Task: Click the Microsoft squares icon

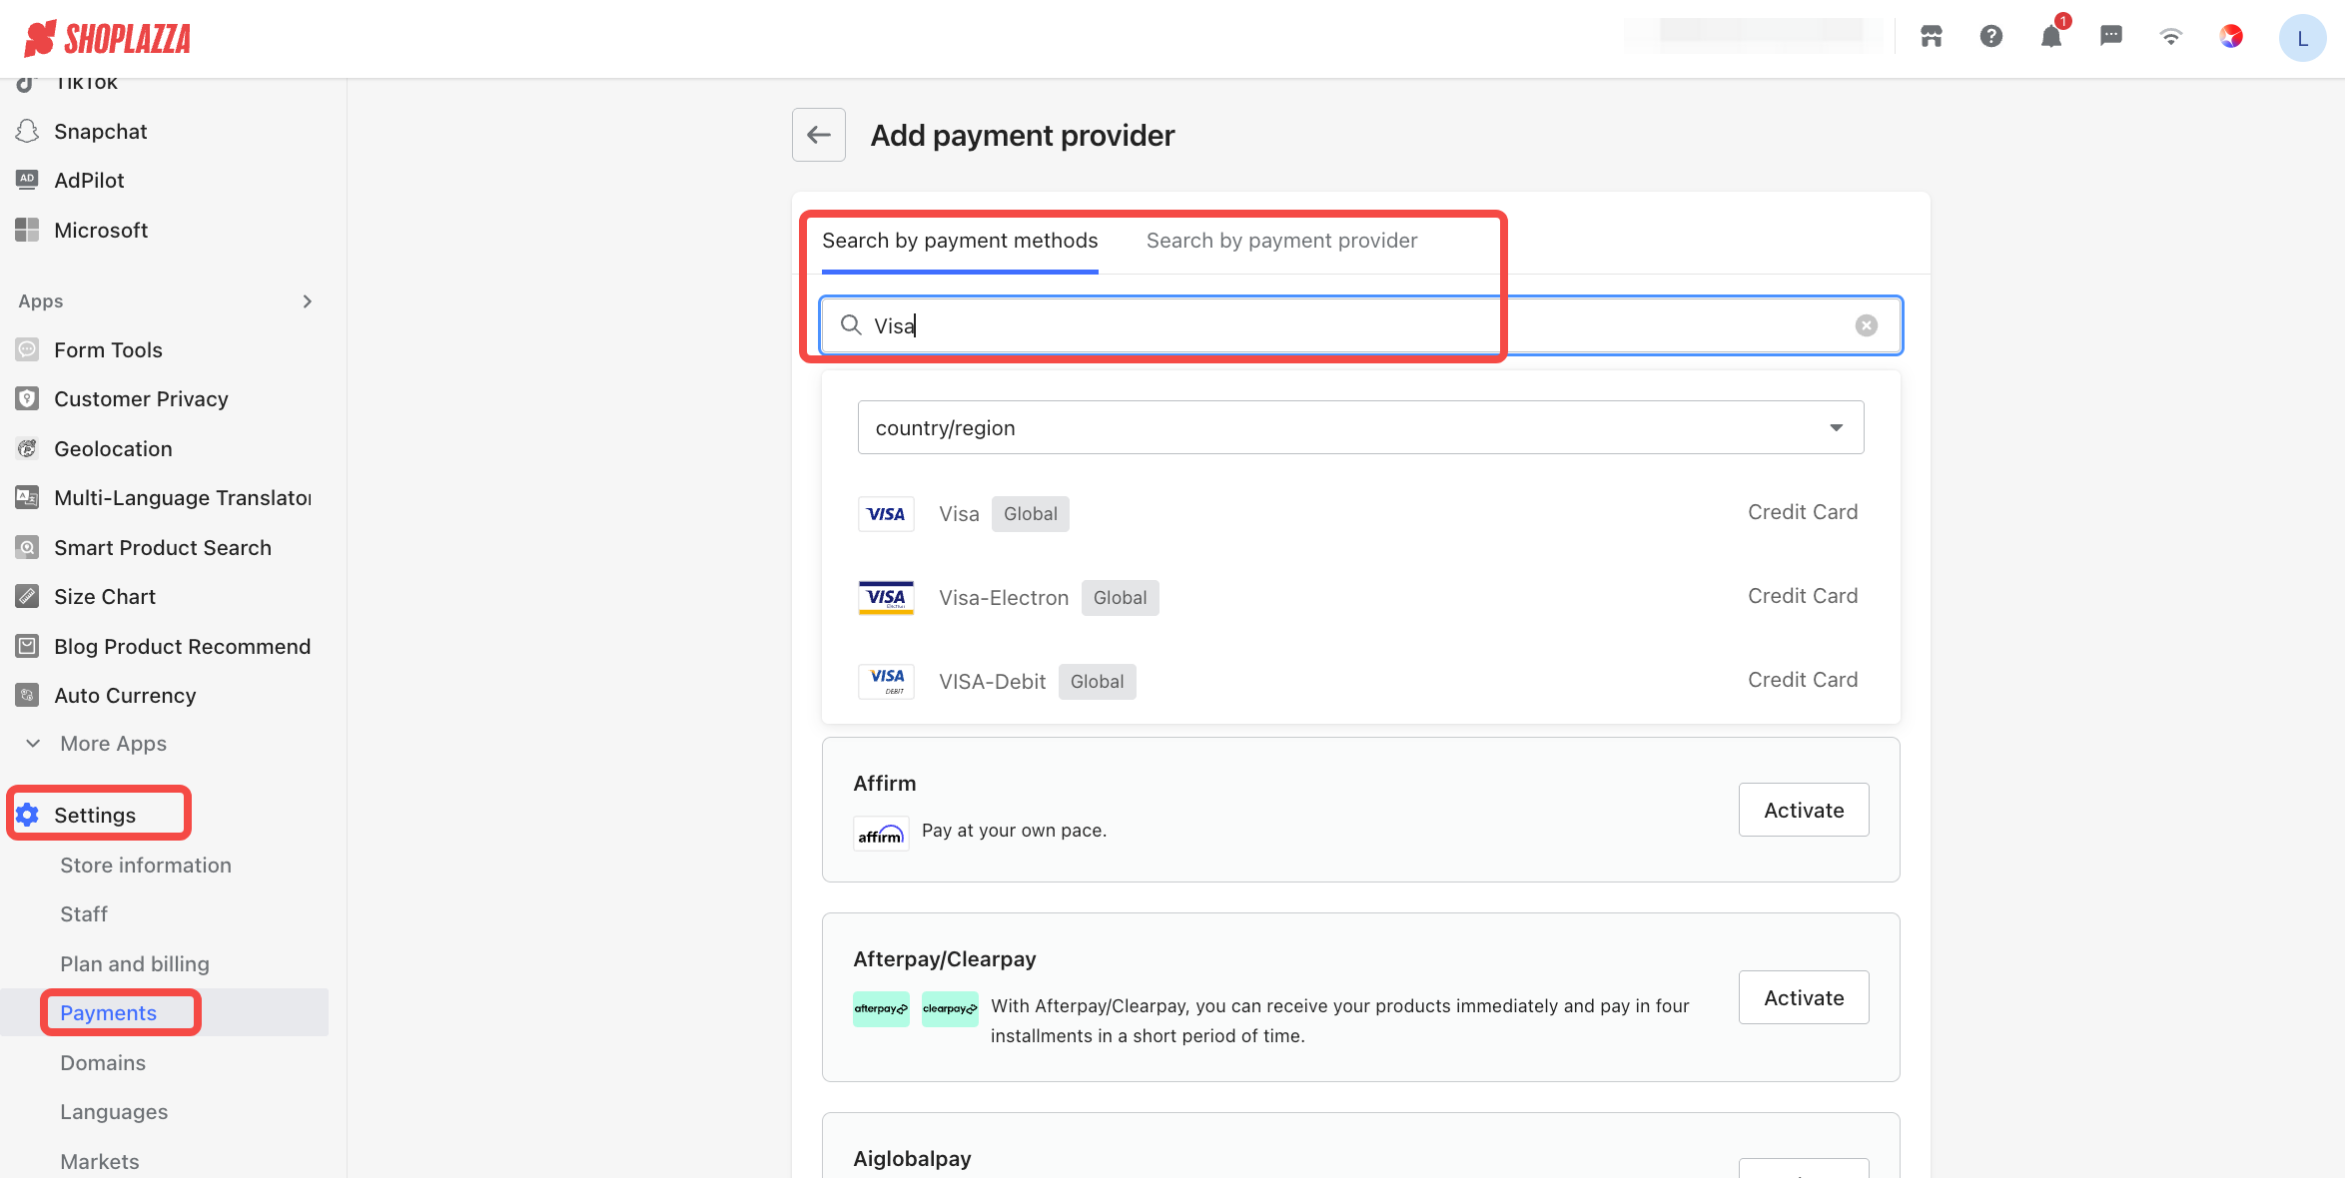Action: click(27, 230)
